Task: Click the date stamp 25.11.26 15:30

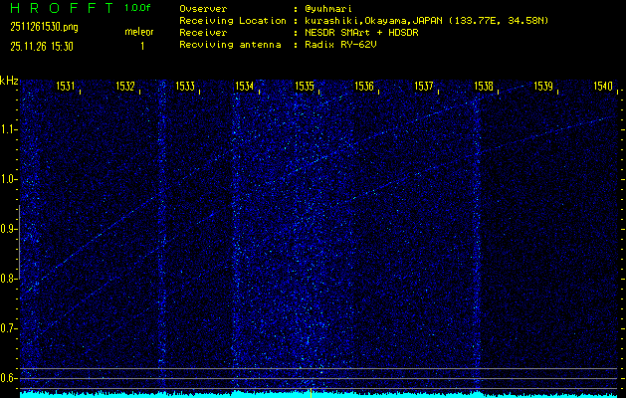Action: (42, 47)
